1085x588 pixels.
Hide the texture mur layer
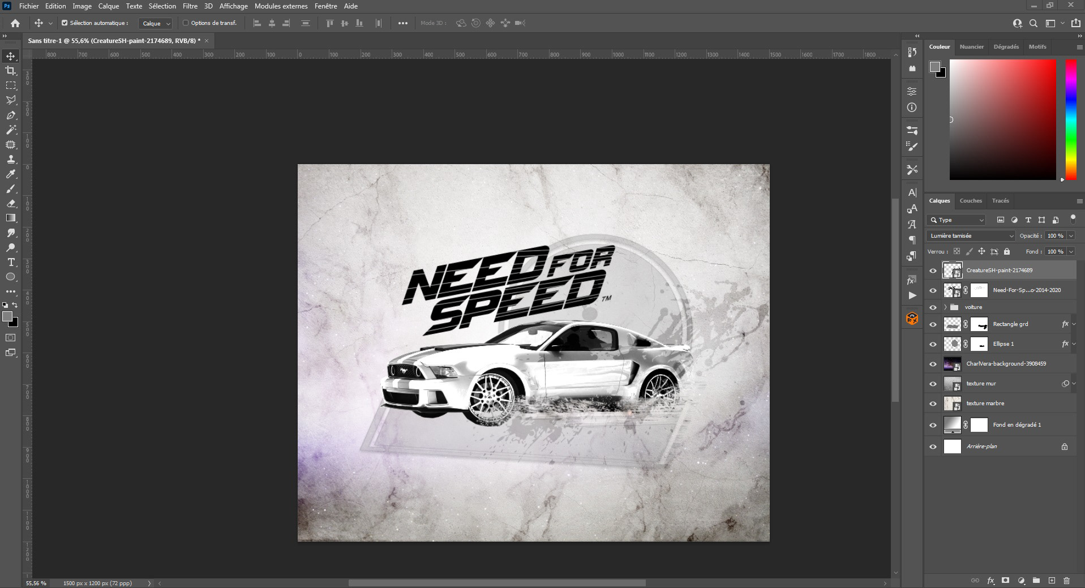click(933, 384)
